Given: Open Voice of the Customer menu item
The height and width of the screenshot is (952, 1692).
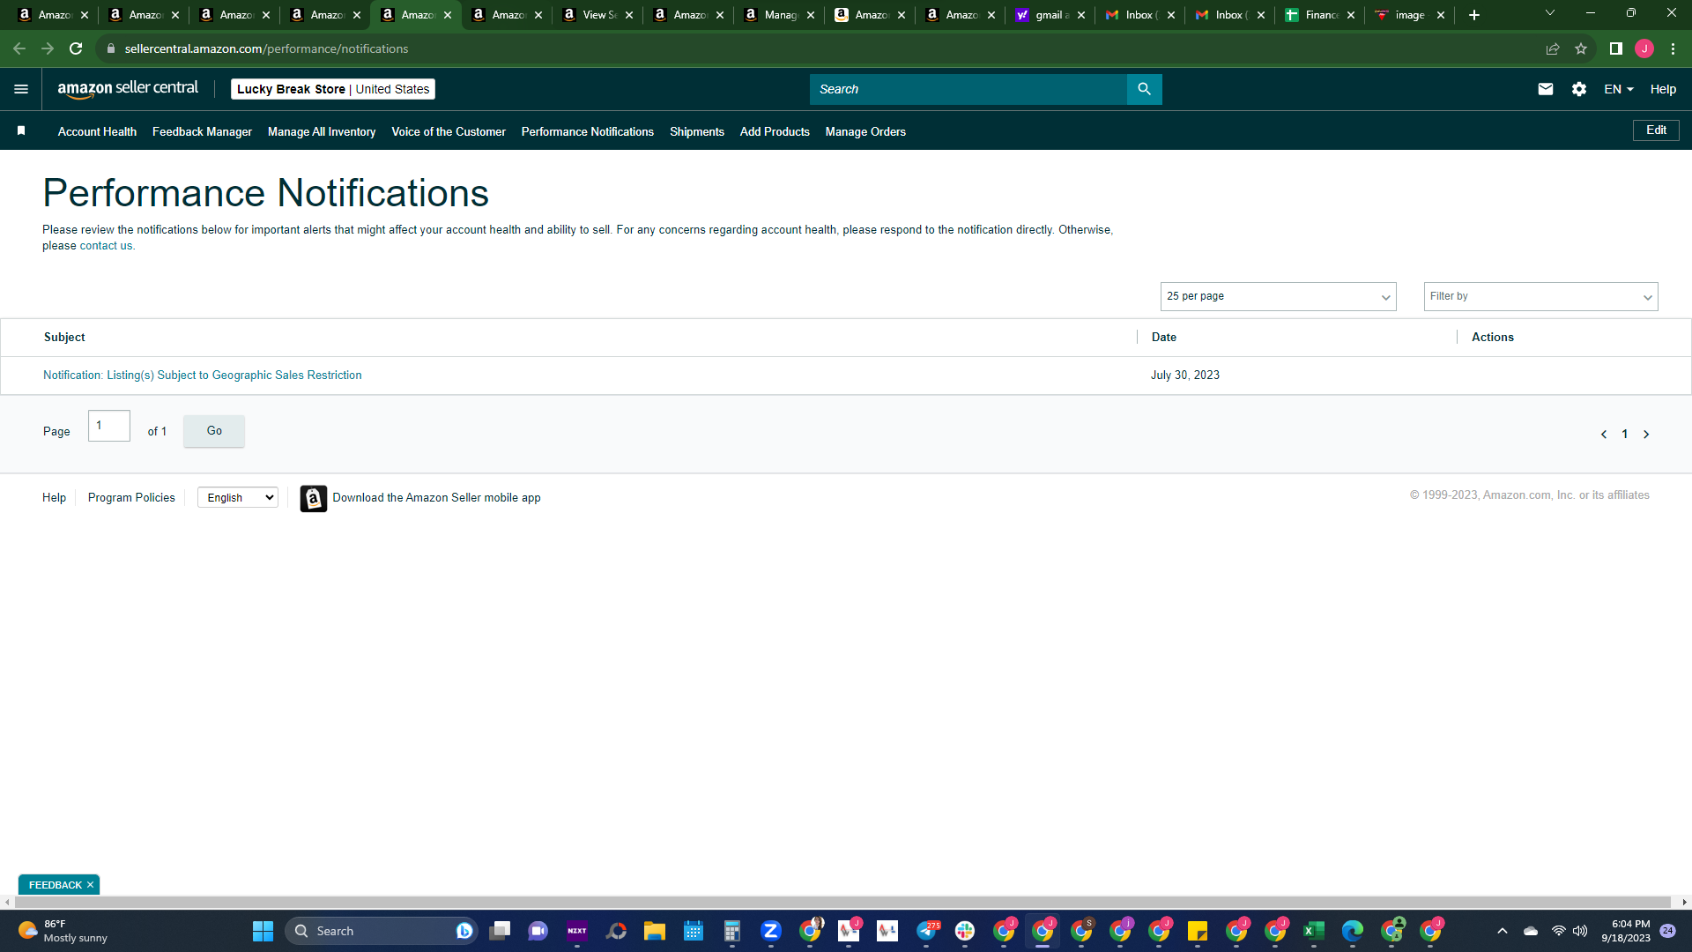Looking at the screenshot, I should [x=449, y=131].
